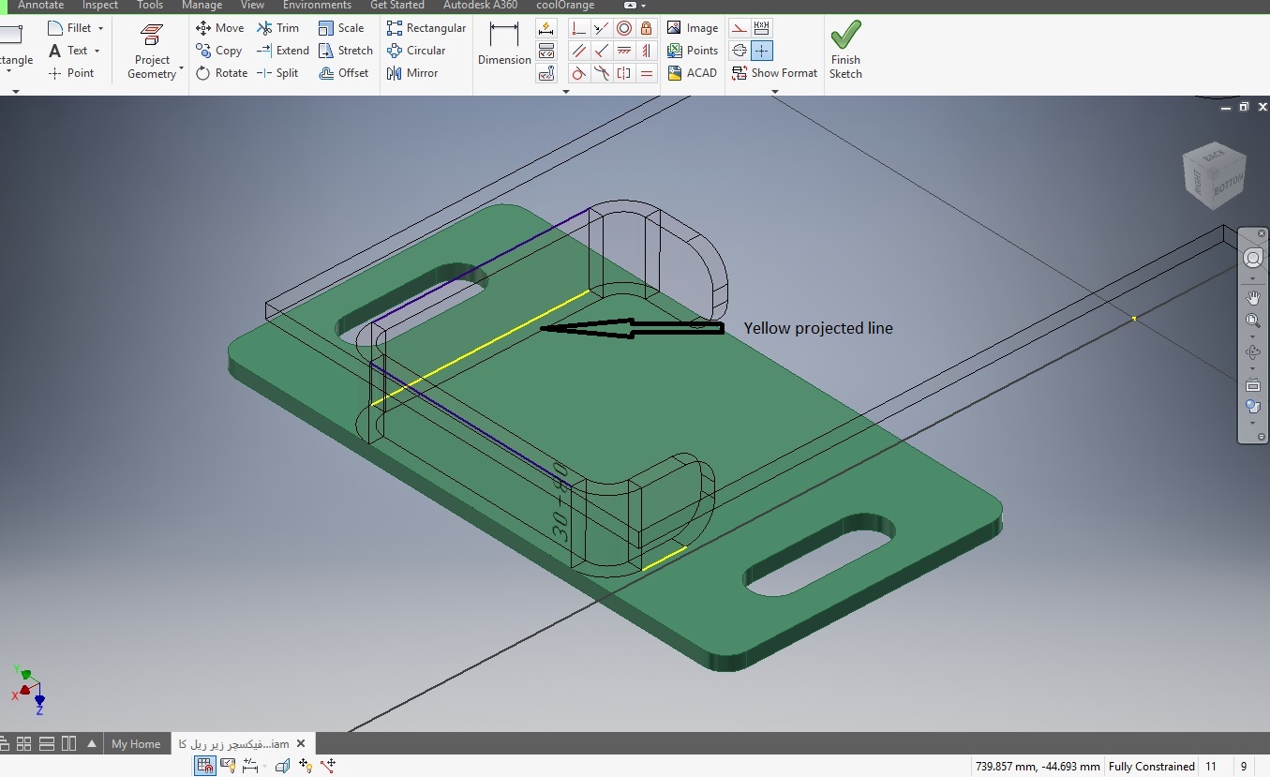Expand the Constrain panel dropdown
The width and height of the screenshot is (1270, 777).
coord(565,91)
